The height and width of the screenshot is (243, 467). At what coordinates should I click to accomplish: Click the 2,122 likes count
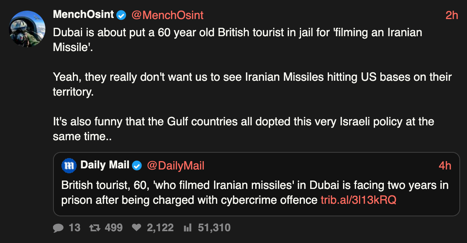pyautogui.click(x=160, y=228)
